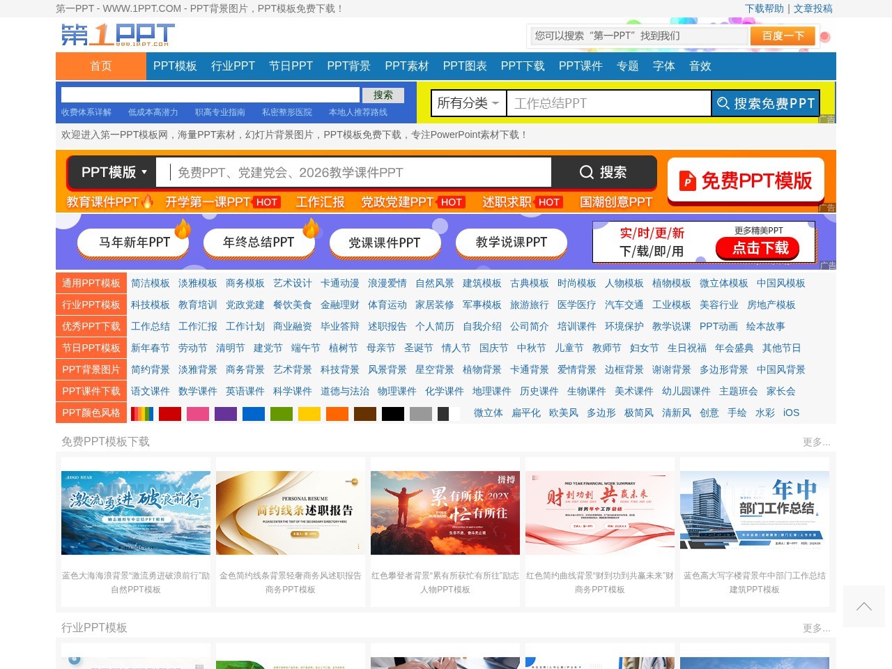The width and height of the screenshot is (892, 669).
Task: Click the 百度一下 search button
Action: tap(782, 36)
